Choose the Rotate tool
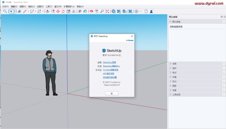The width and height of the screenshot is (226, 129). [x=63, y=11]
